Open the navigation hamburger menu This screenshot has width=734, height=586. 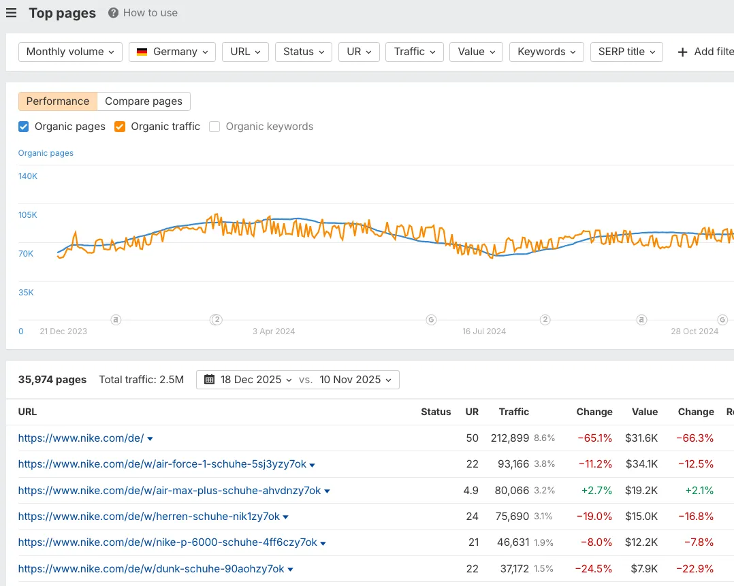tap(11, 12)
